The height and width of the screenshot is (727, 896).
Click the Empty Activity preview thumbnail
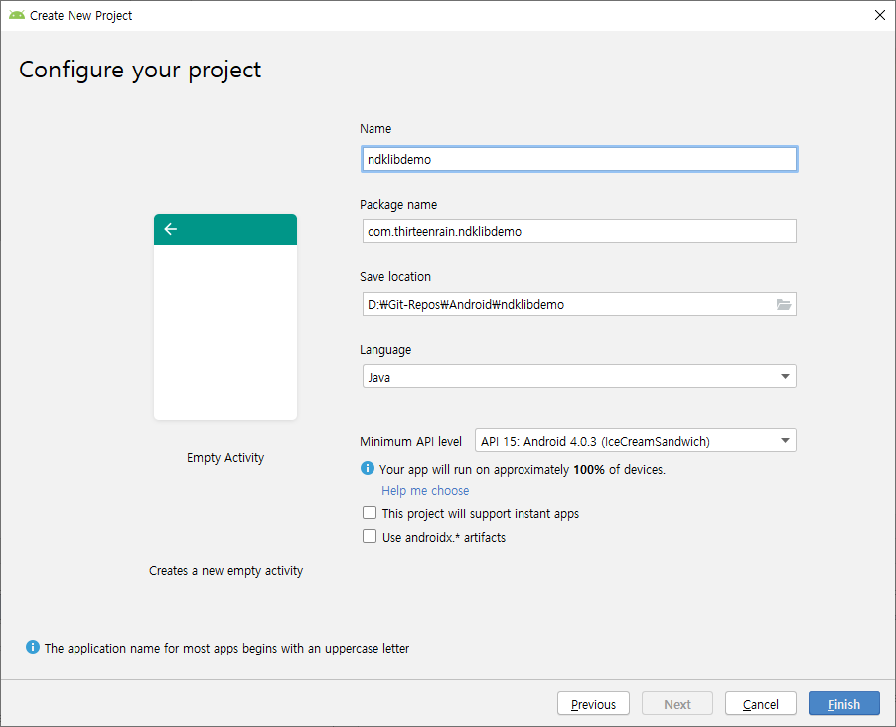225,317
